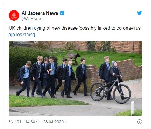Screen dimensions: 151x129
Task: Open the Al Jazeera News profile name
Action: (x=40, y=13)
